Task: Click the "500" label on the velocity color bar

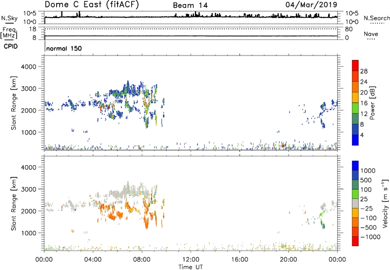Action: [366, 180]
